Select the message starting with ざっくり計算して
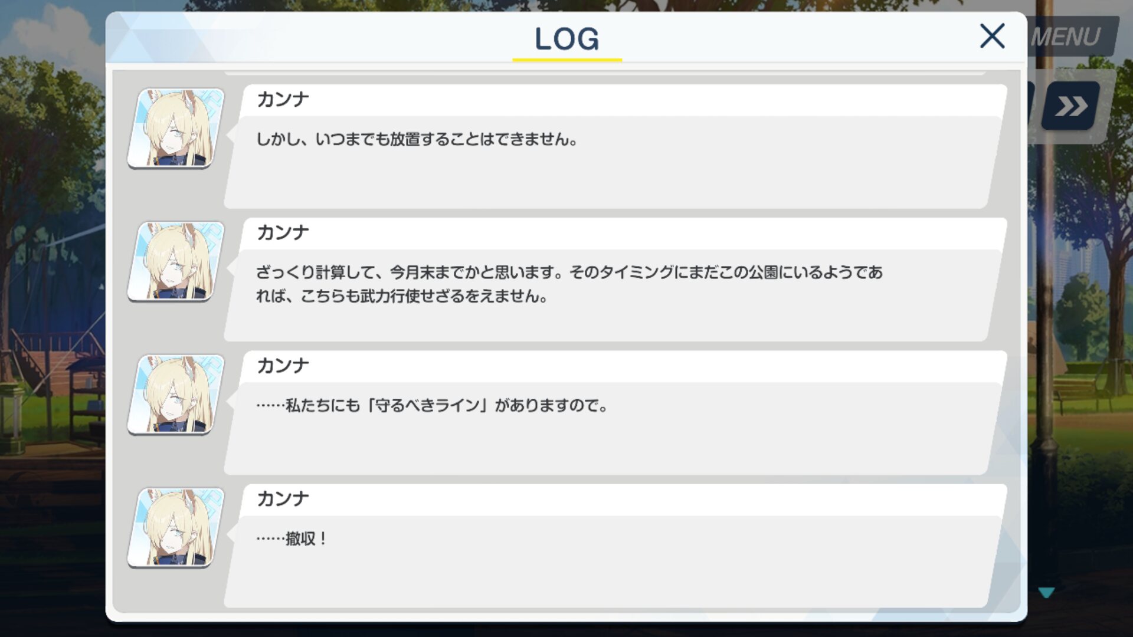This screenshot has height=637, width=1133. (569, 284)
